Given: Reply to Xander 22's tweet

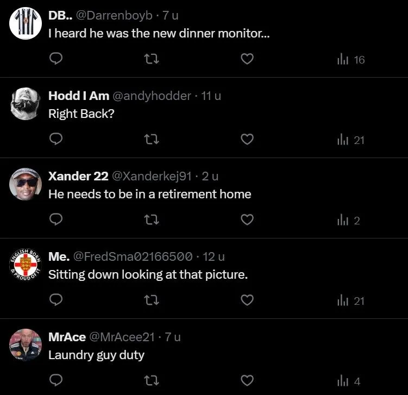Looking at the screenshot, I should tap(57, 220).
